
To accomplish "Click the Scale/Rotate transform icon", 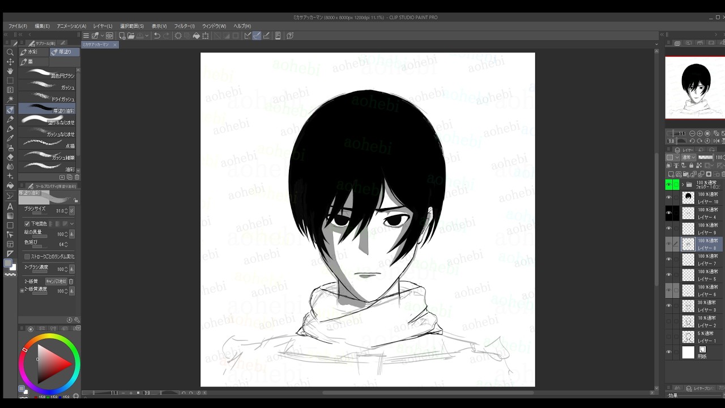I will [206, 36].
